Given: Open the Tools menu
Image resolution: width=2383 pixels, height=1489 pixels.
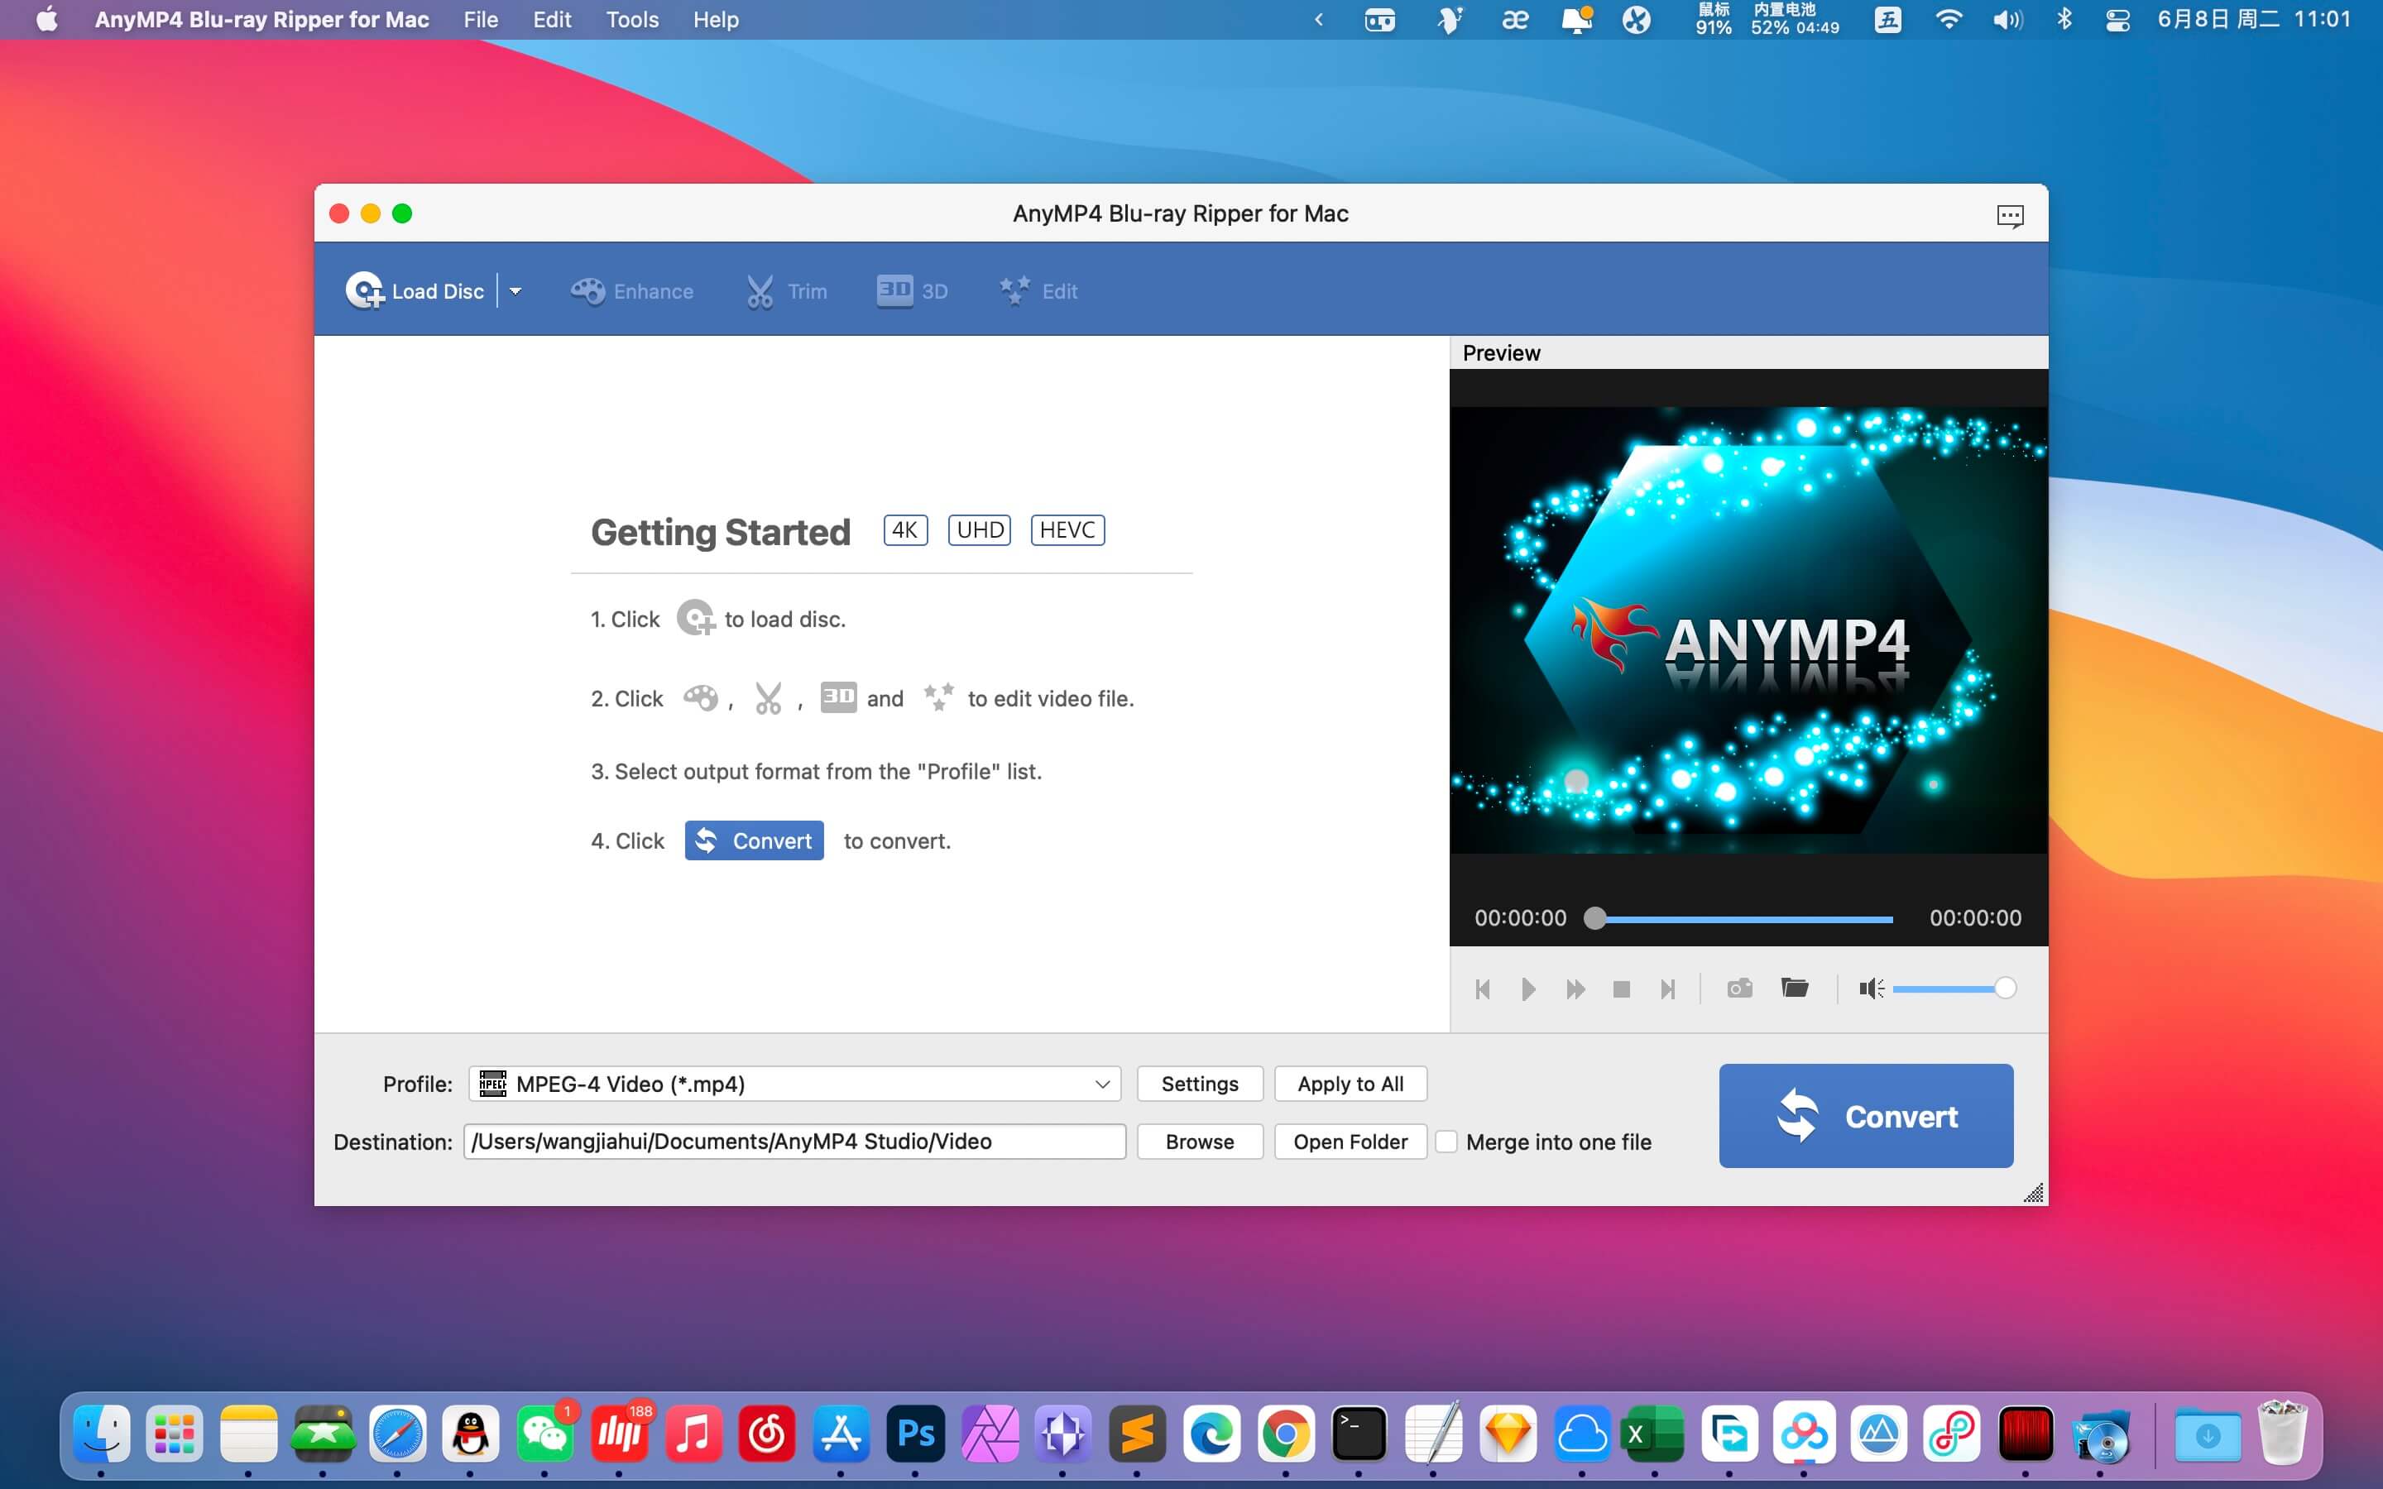Looking at the screenshot, I should click(x=631, y=20).
